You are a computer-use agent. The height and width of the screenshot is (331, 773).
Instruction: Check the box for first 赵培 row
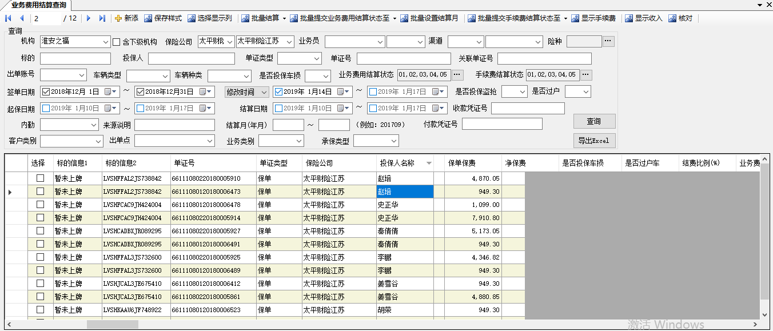point(40,178)
